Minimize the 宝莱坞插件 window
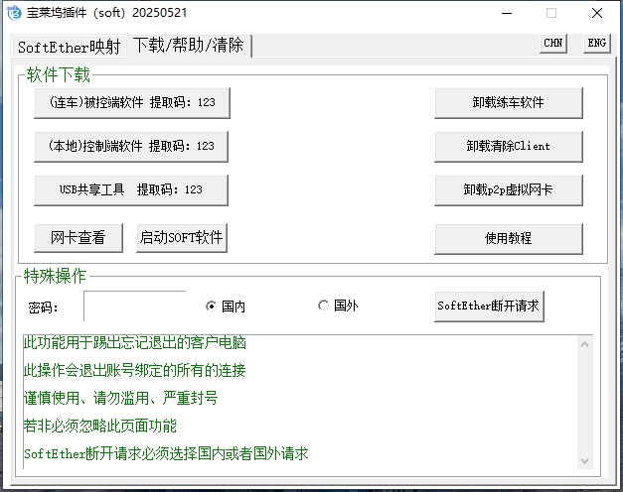The height and width of the screenshot is (492, 623). (505, 13)
